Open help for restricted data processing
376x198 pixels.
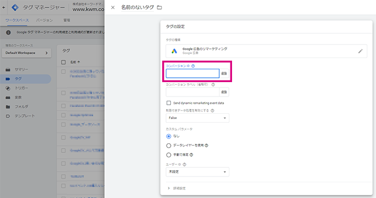(x=212, y=111)
